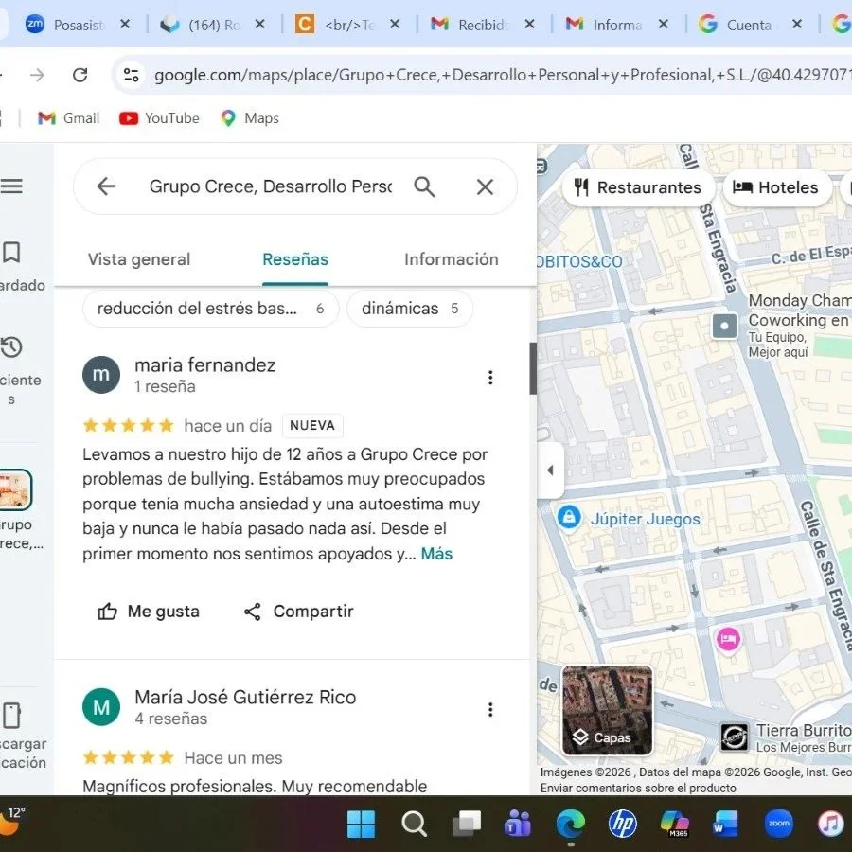Open maria fernandez profile avatar
Screen dimensions: 852x852
click(x=101, y=375)
